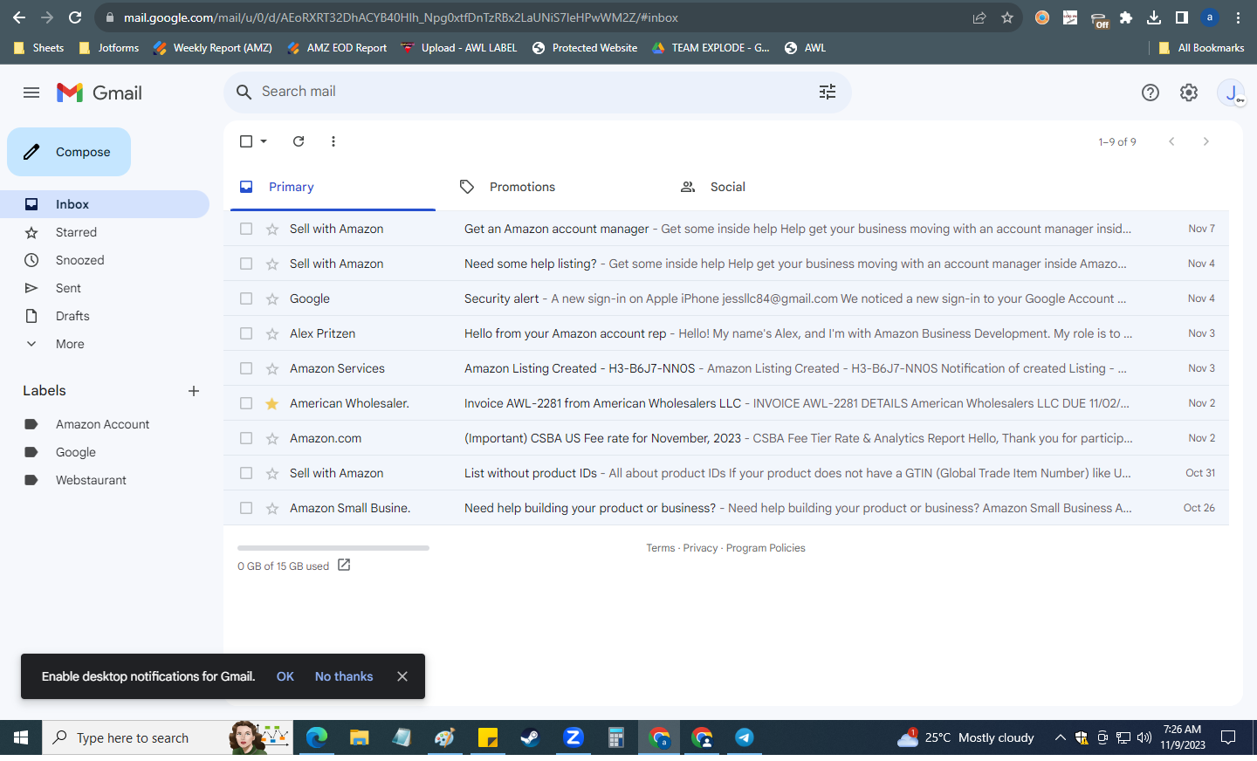Image resolution: width=1257 pixels, height=761 pixels.
Task: Open Telegram from the taskbar
Action: click(x=745, y=737)
